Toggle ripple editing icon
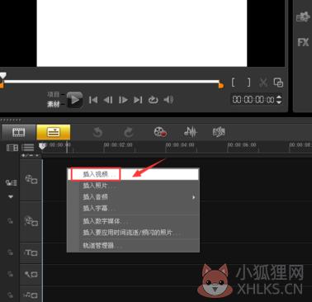 [11, 182]
